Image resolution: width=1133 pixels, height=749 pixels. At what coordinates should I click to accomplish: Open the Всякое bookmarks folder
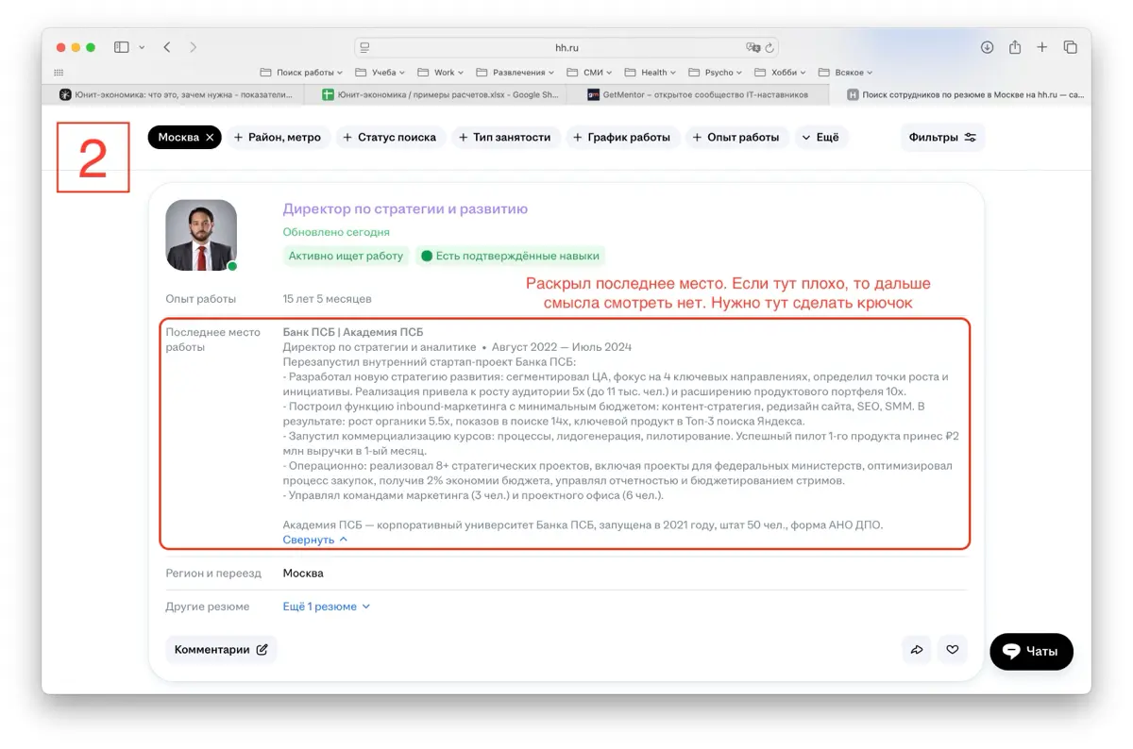click(846, 73)
